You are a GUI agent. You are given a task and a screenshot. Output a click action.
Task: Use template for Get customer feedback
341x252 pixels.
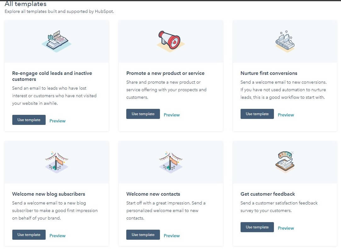pos(257,227)
